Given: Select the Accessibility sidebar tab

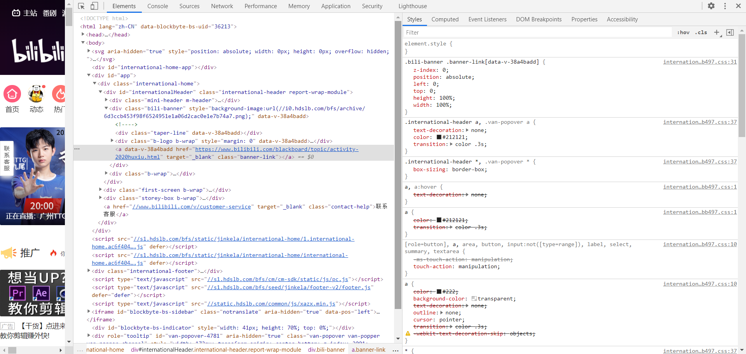Looking at the screenshot, I should click(622, 19).
